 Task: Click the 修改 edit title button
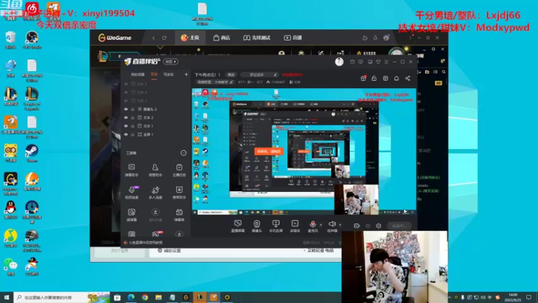pyautogui.click(x=231, y=75)
